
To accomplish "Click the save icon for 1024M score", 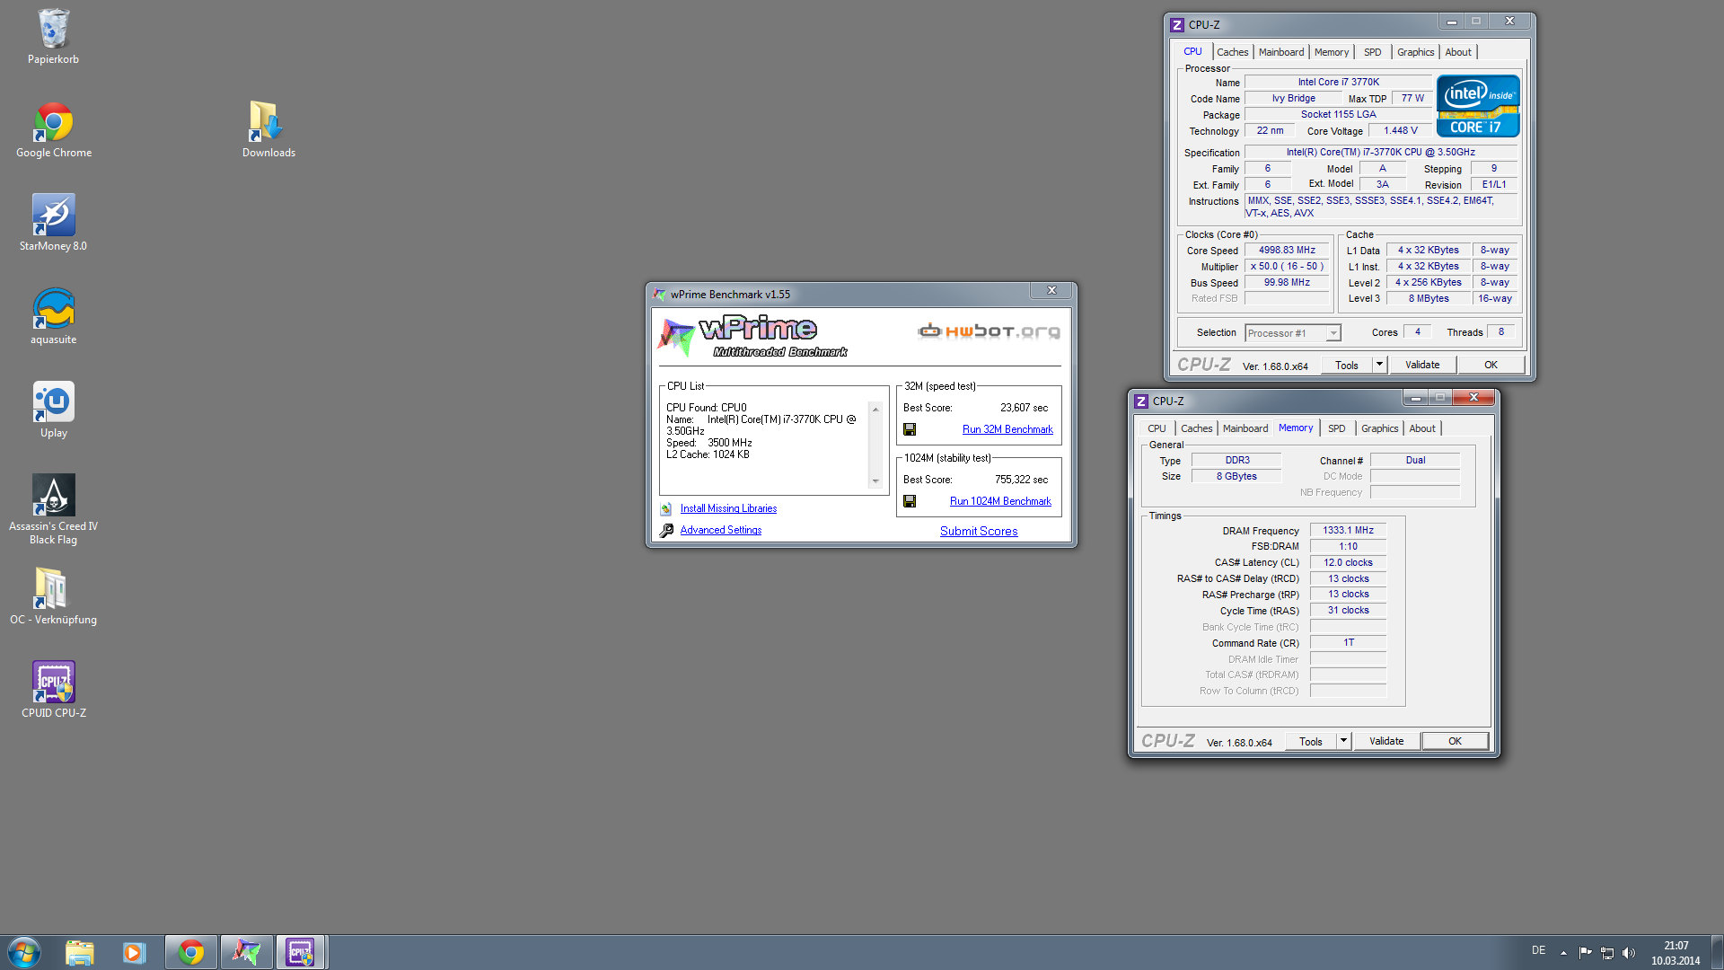I will [910, 501].
